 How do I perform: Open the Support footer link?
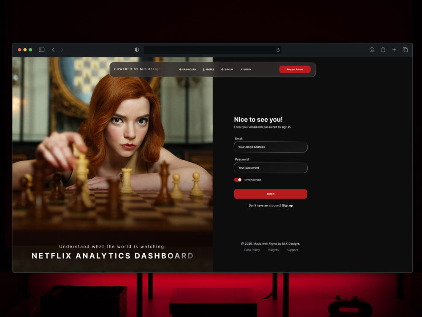[x=292, y=250]
